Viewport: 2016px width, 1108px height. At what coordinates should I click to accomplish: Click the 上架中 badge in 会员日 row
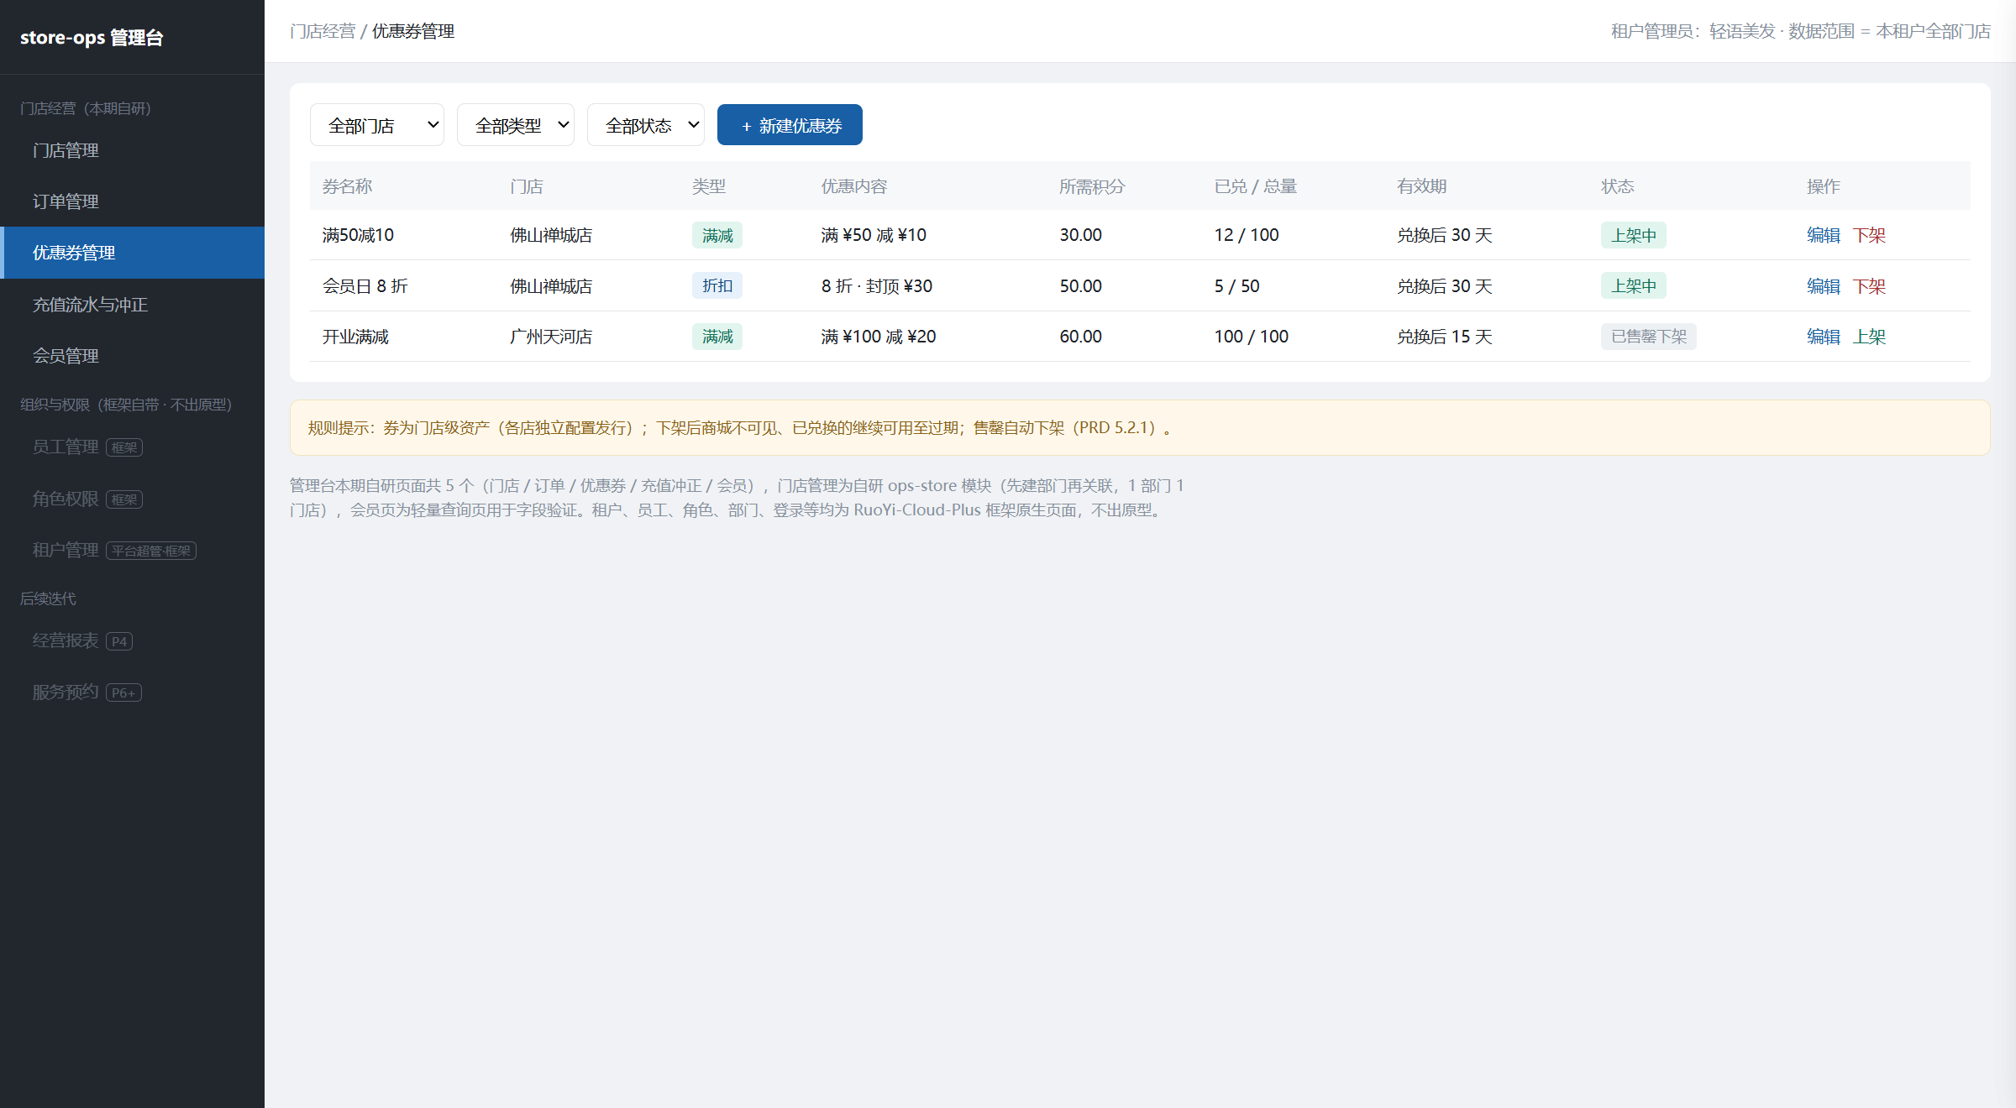tap(1634, 286)
